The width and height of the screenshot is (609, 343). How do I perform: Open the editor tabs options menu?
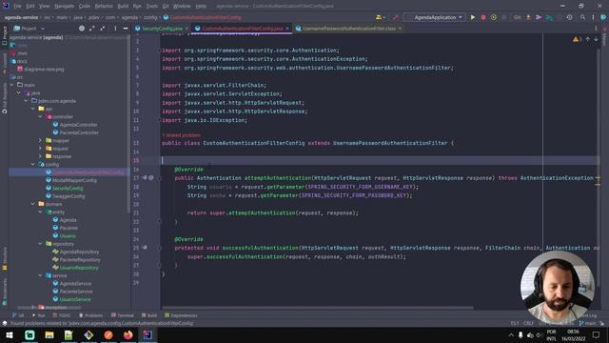tap(596, 29)
